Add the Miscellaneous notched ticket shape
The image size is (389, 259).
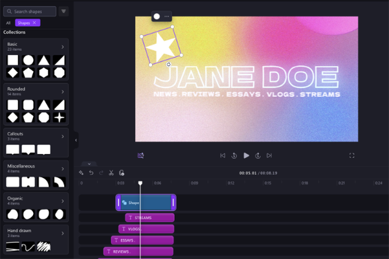[28, 182]
